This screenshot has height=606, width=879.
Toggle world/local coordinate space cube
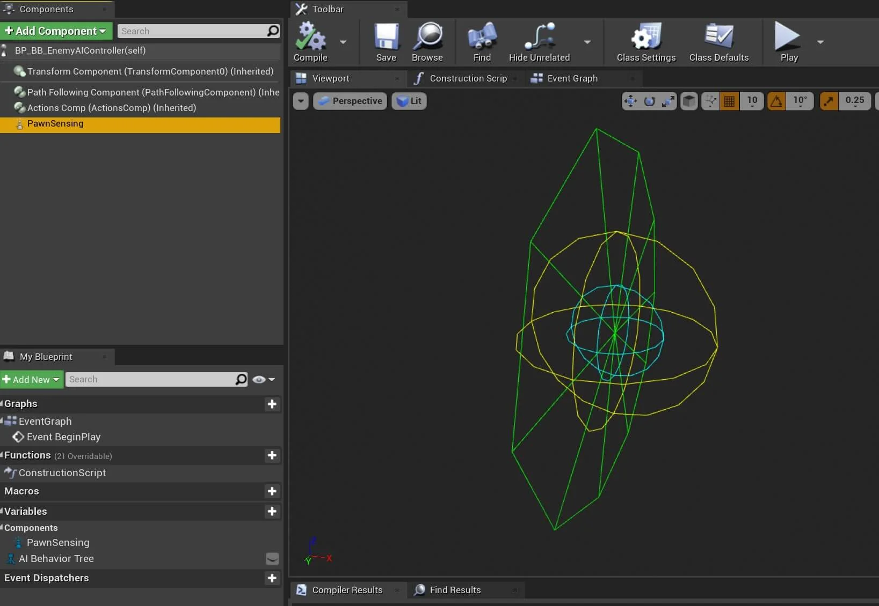[x=689, y=101]
